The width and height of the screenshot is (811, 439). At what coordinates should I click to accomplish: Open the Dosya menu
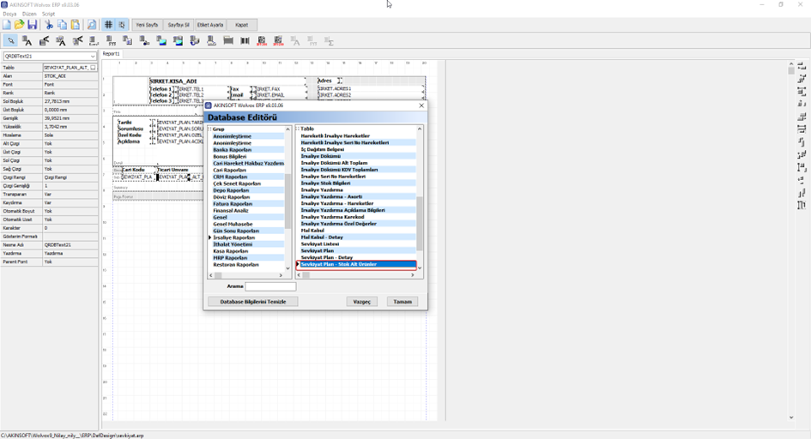coord(9,14)
